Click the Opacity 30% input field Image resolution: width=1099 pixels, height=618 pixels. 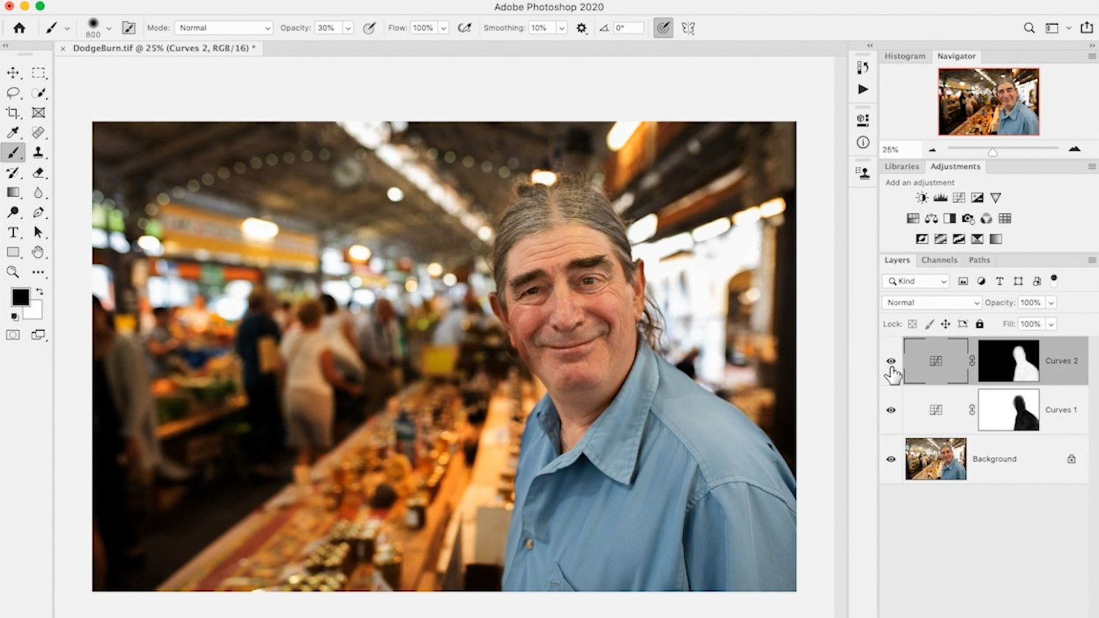tap(327, 28)
